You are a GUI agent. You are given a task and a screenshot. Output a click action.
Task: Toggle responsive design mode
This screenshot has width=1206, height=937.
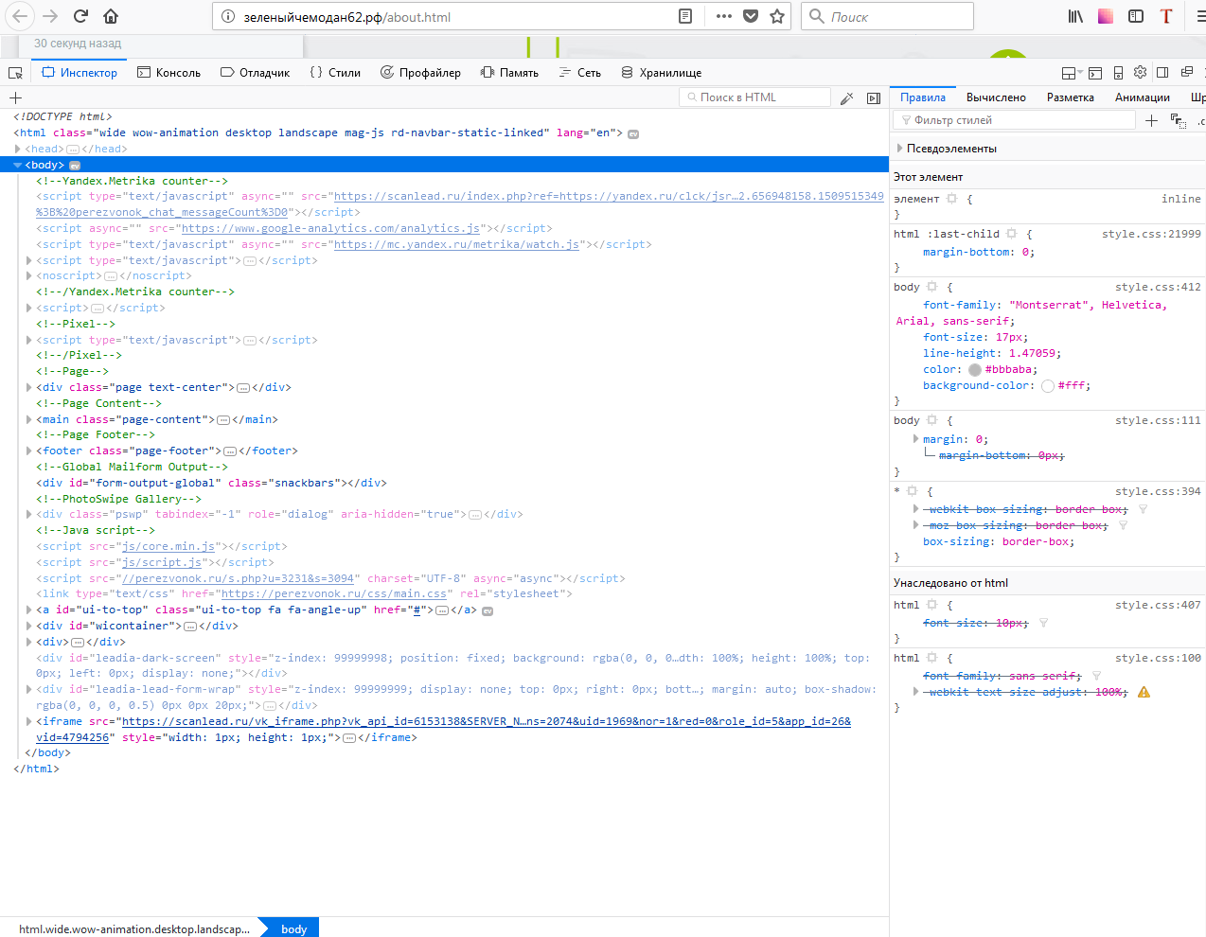pos(1118,73)
